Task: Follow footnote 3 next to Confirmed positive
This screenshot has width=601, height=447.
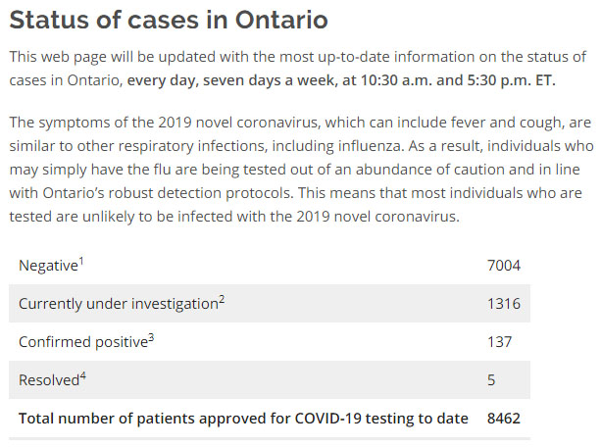Action: 152,336
